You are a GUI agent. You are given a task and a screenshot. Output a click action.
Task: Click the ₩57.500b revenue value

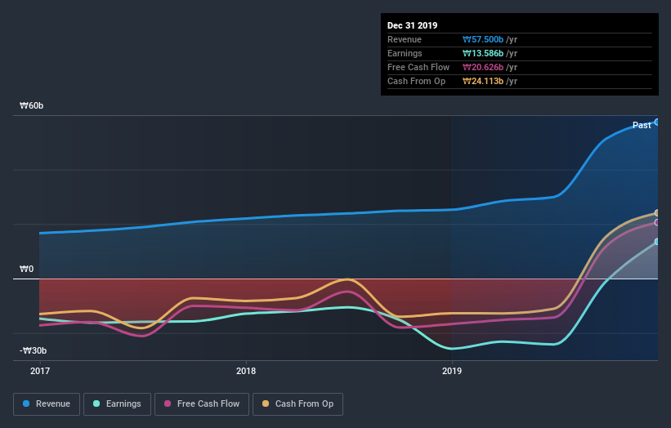pos(483,39)
